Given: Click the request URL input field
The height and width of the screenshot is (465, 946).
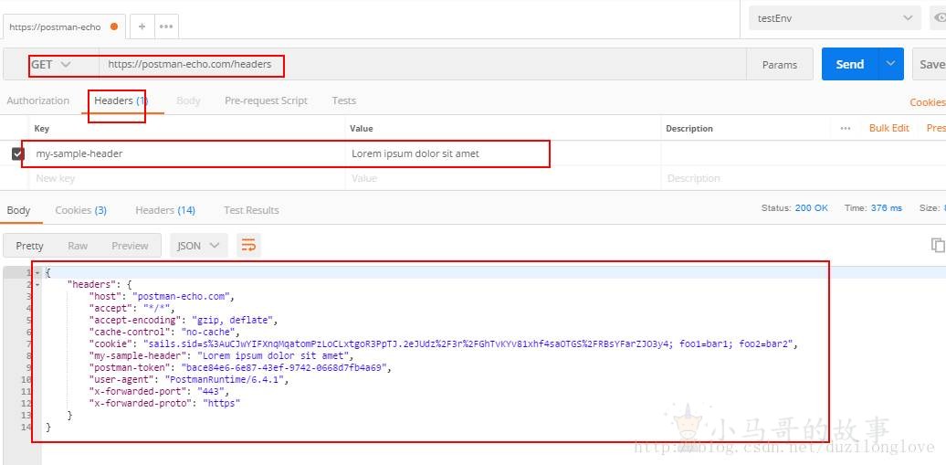Looking at the screenshot, I should click(x=422, y=64).
